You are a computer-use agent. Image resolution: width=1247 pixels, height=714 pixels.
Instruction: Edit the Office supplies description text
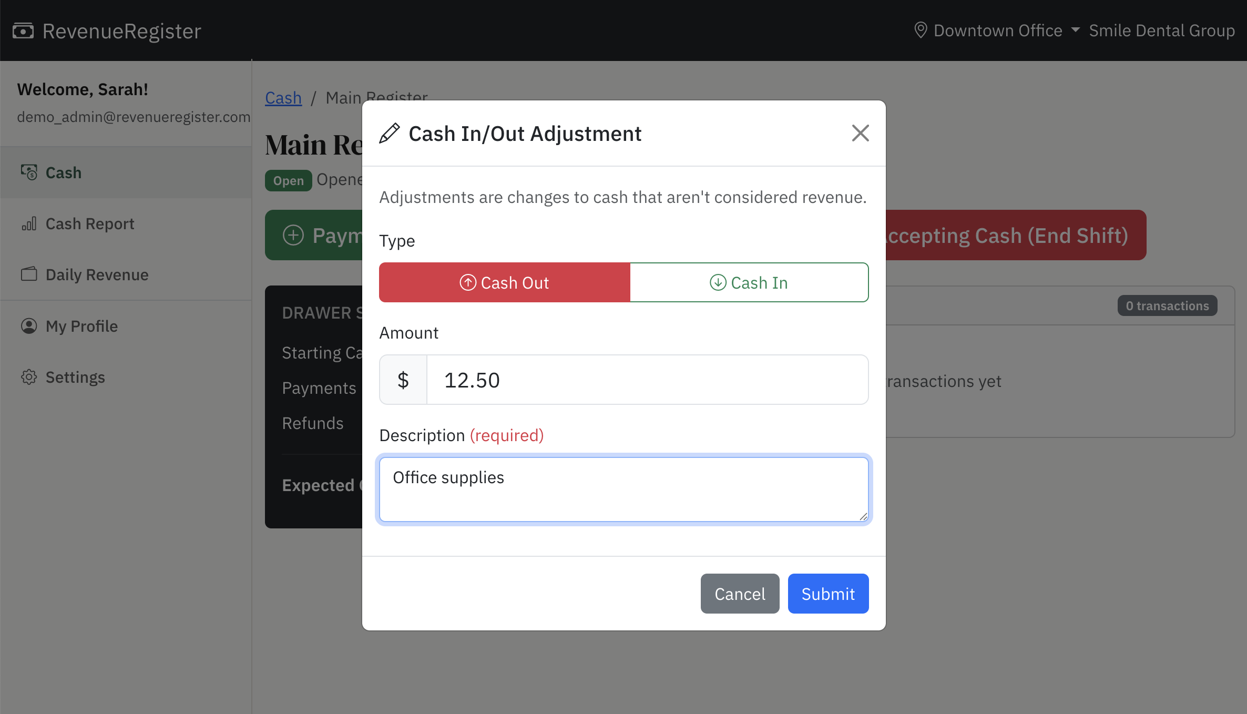pos(624,489)
